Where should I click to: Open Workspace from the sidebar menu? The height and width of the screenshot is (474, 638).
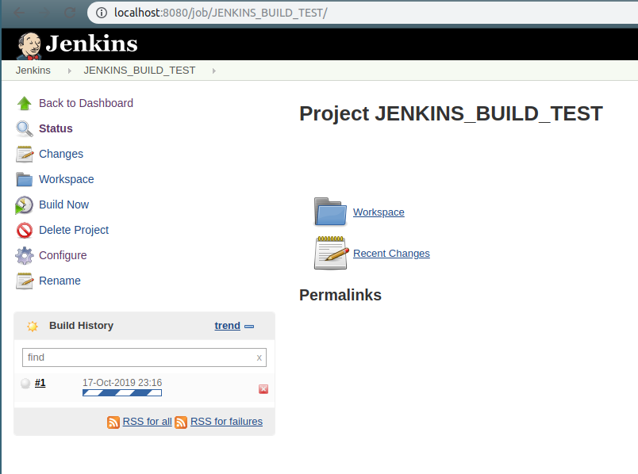[67, 179]
